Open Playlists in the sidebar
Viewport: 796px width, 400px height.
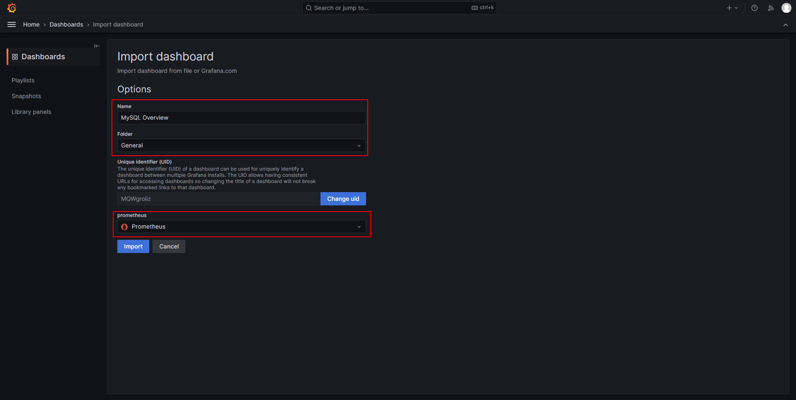(23, 80)
